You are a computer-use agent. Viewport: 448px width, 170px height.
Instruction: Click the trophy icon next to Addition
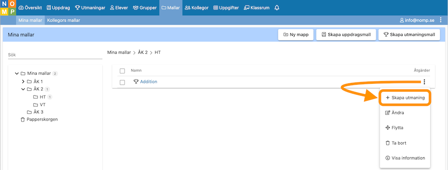(x=136, y=82)
